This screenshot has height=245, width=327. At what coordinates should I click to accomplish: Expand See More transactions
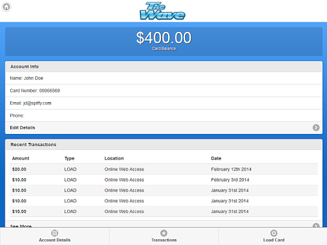(x=163, y=224)
